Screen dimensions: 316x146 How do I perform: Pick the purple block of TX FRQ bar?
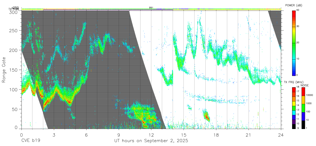tap(294, 121)
